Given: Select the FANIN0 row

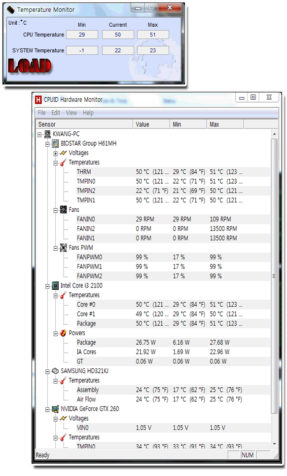Looking at the screenshot, I should (x=173, y=219).
